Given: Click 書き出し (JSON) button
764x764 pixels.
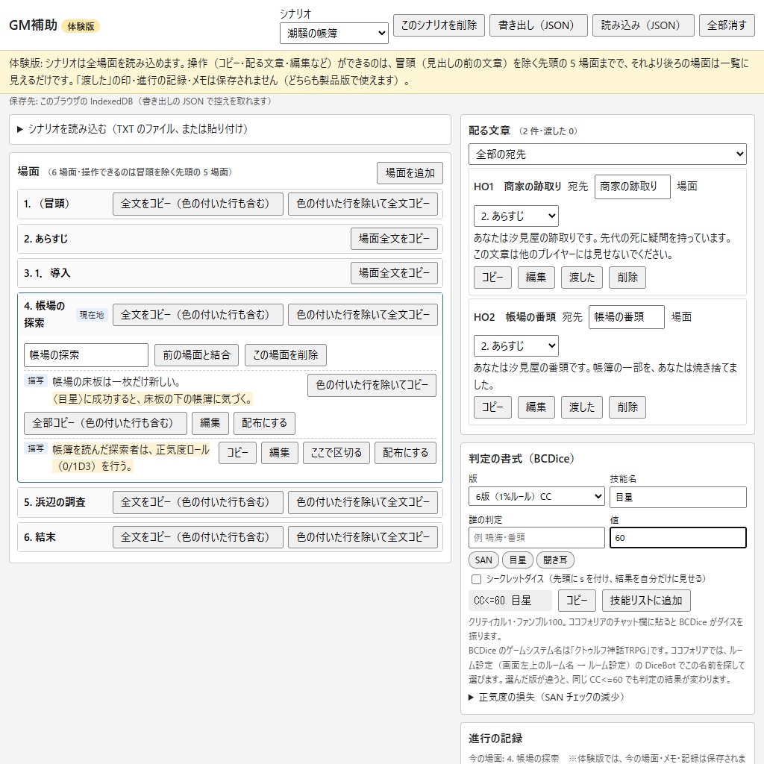Looking at the screenshot, I should [x=538, y=25].
